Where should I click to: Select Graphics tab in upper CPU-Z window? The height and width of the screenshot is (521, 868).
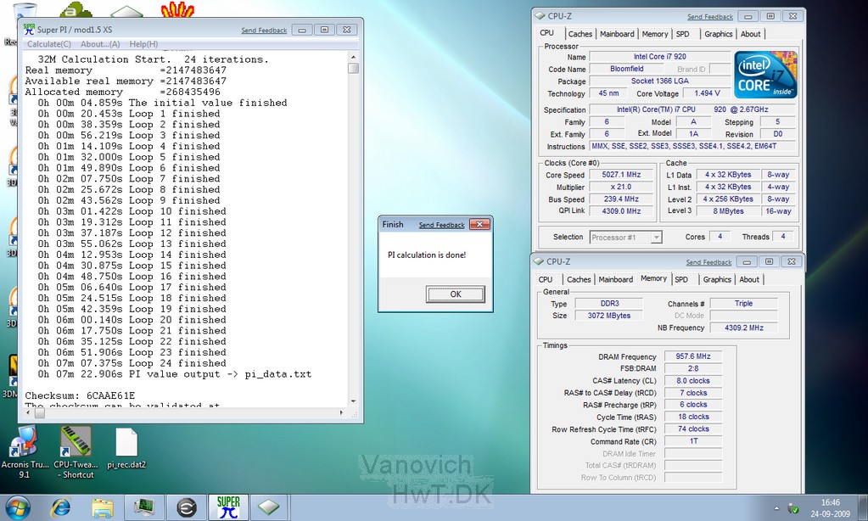click(x=719, y=34)
